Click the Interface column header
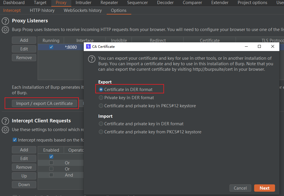Viewport: 284px width, 196px height. click(85, 40)
